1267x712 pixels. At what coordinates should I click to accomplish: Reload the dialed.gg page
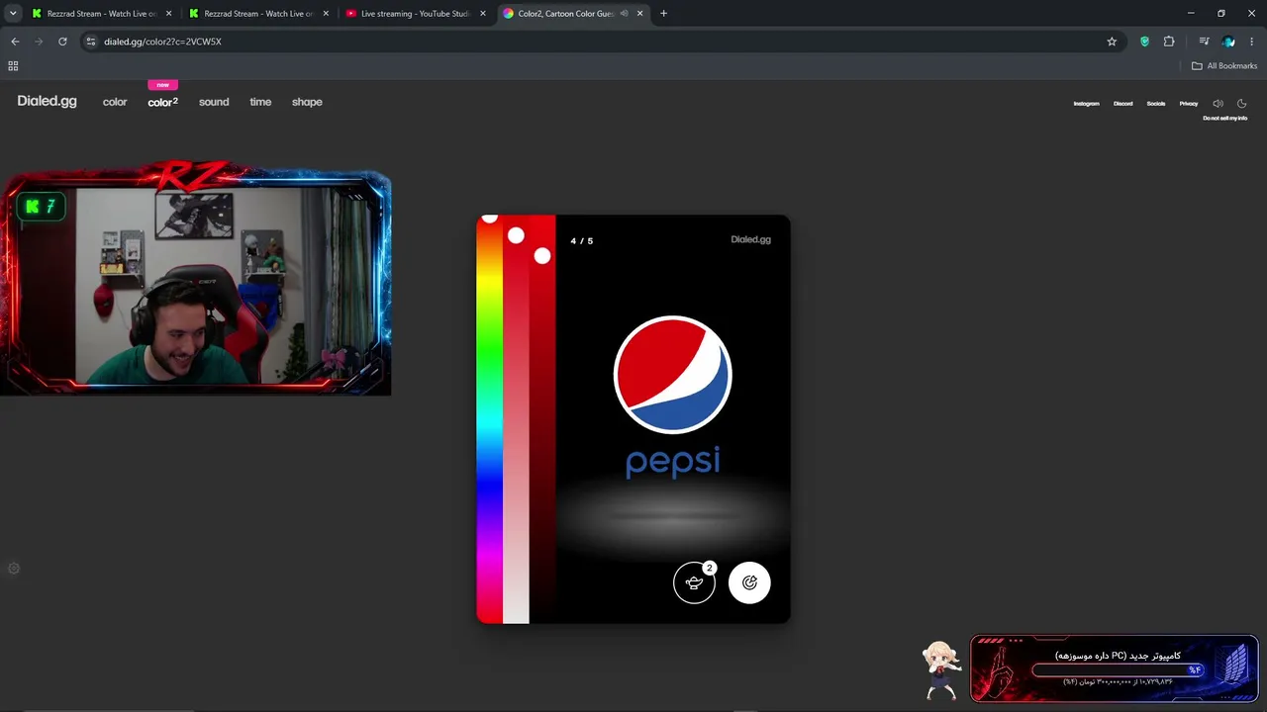(x=62, y=42)
